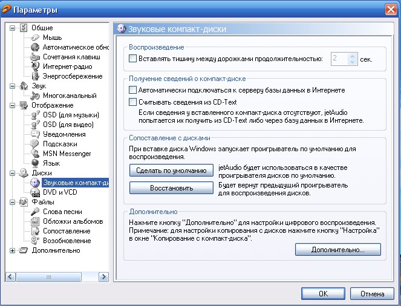Viewport: 401px width, 306px height.
Task: Click the MSN Messenger icon in the tree
Action: (x=36, y=154)
